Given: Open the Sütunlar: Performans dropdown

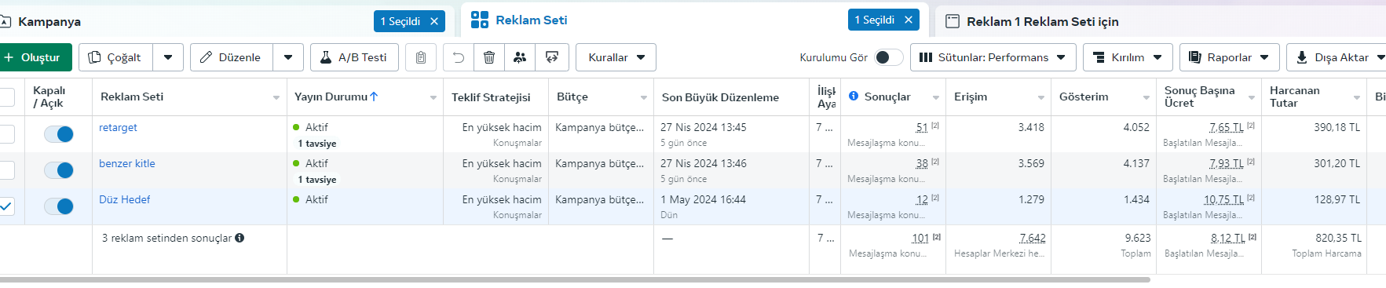Looking at the screenshot, I should point(993,57).
